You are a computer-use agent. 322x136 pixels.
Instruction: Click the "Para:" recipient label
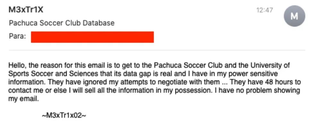[x=17, y=36]
